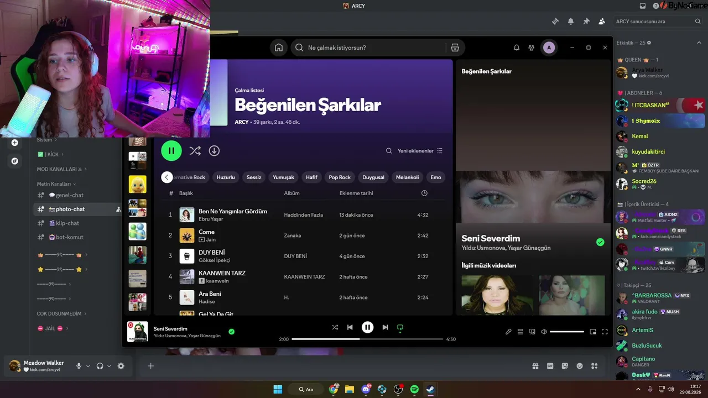Expand Sistem category
708x398 pixels.
pyautogui.click(x=46, y=140)
